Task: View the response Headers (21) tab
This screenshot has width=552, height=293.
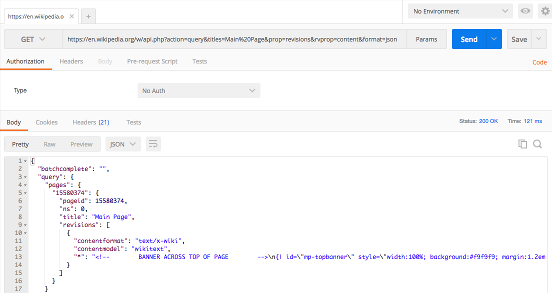Action: [x=91, y=122]
